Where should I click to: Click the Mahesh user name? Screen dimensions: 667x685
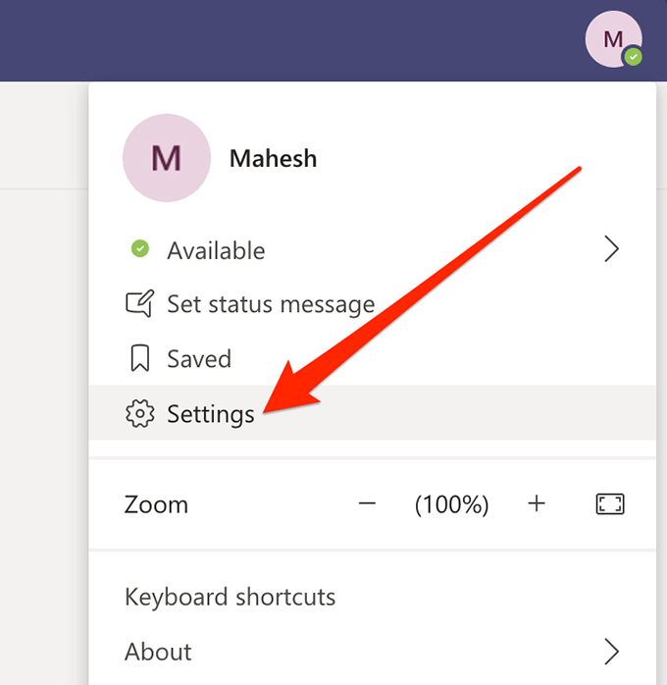(273, 158)
